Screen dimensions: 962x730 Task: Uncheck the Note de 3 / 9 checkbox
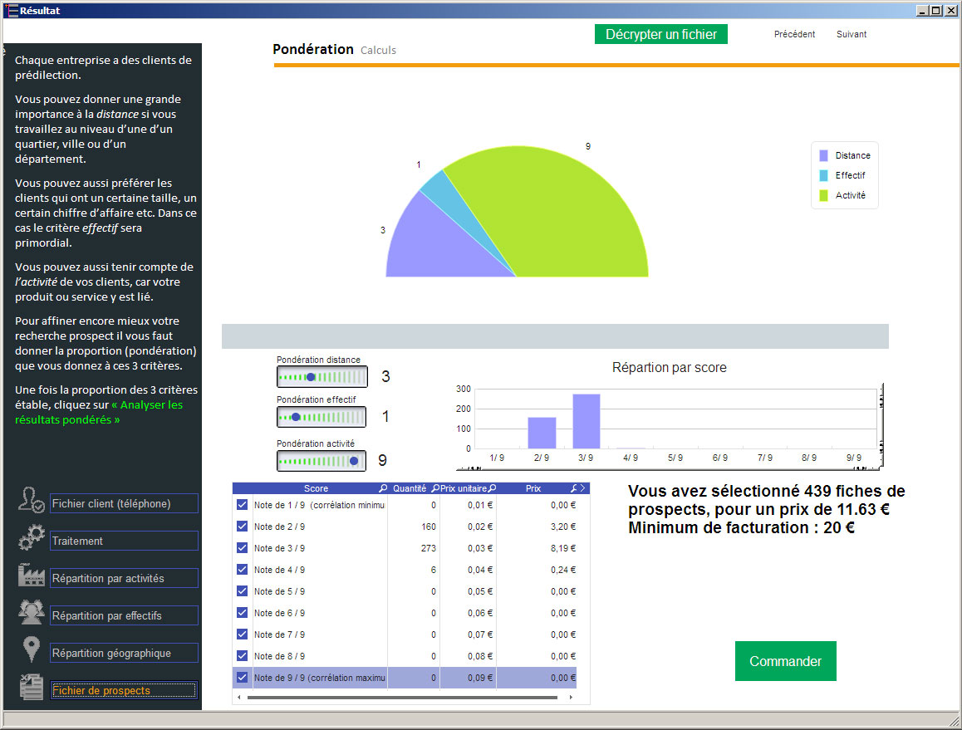[x=242, y=548]
